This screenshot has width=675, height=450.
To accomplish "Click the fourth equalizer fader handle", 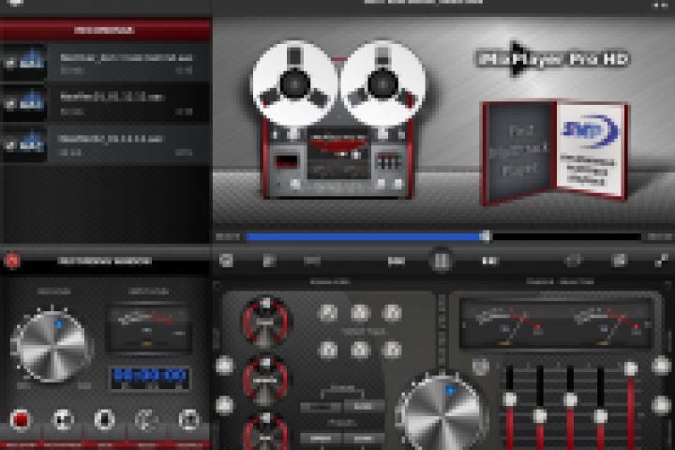I will (x=601, y=416).
